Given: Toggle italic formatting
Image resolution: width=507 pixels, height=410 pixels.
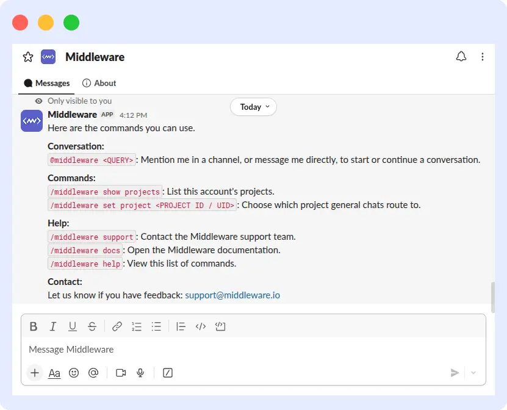Looking at the screenshot, I should [x=52, y=326].
